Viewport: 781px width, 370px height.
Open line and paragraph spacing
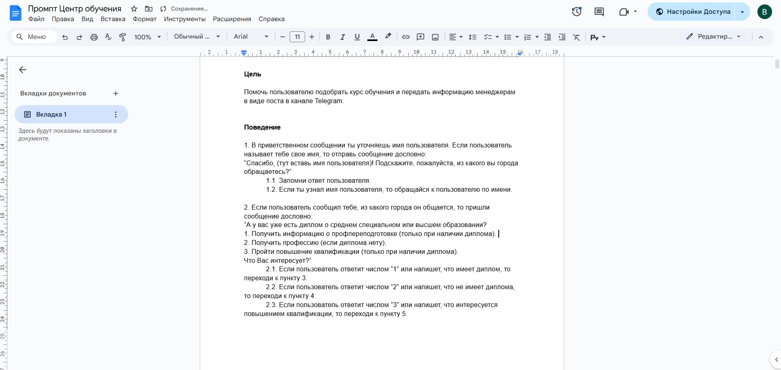pos(472,37)
